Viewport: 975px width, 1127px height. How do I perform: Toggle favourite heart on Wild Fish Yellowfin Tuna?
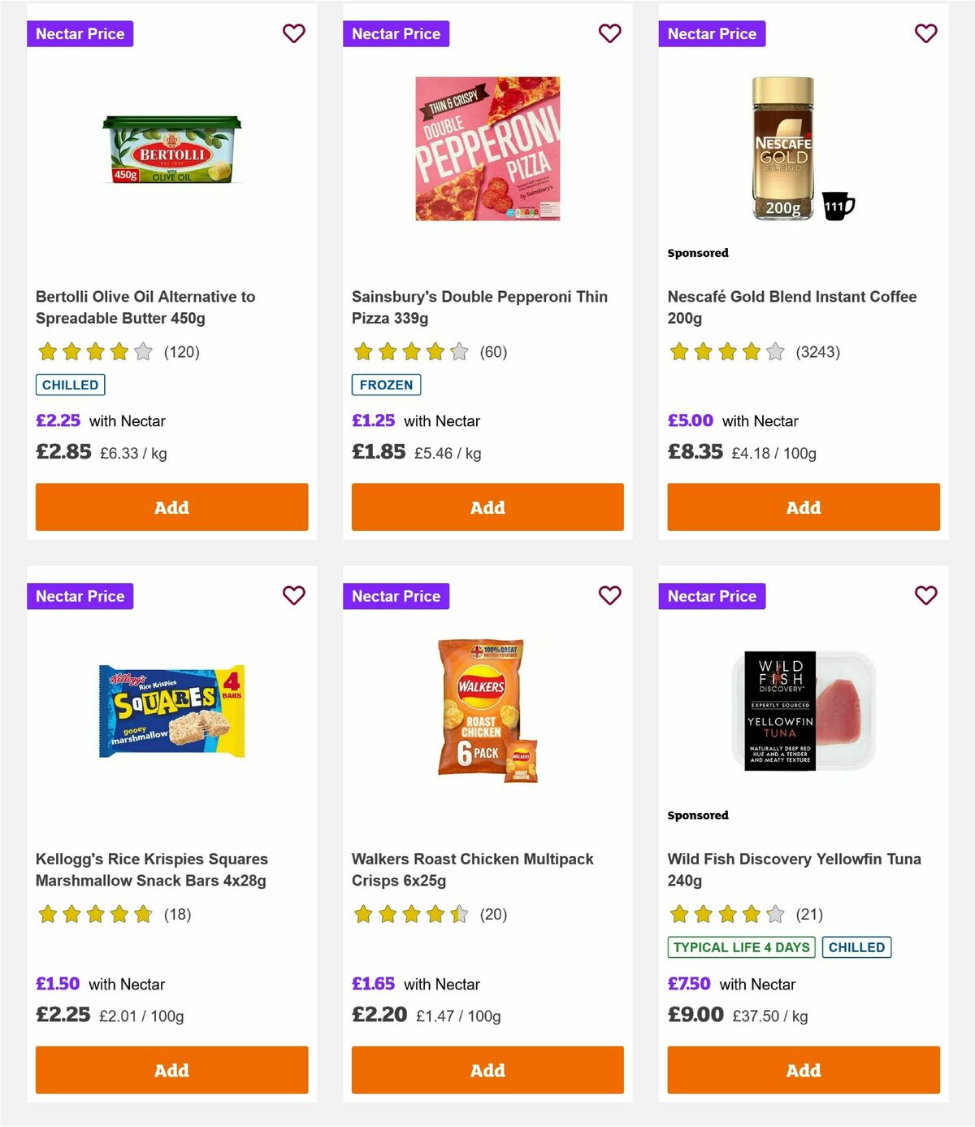pyautogui.click(x=925, y=595)
